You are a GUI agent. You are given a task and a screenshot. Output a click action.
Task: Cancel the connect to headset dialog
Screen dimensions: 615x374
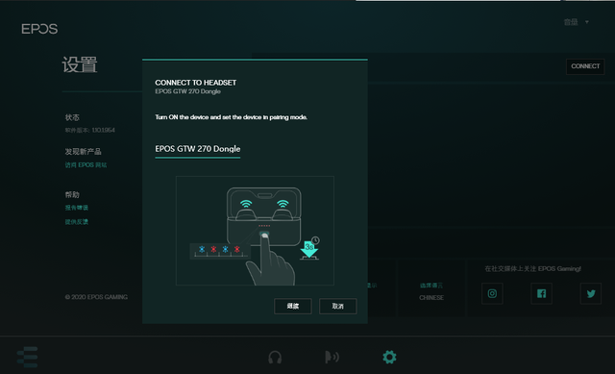(x=337, y=306)
